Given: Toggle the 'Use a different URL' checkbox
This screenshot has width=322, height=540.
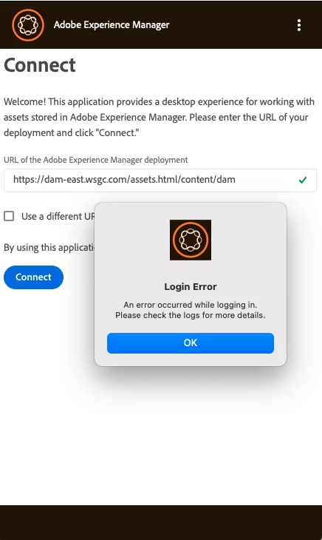Looking at the screenshot, I should (9, 216).
